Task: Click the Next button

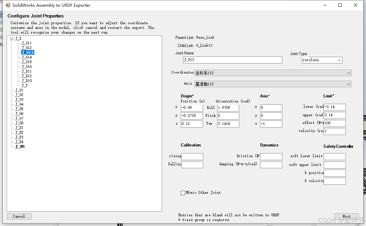Action: click(x=347, y=217)
